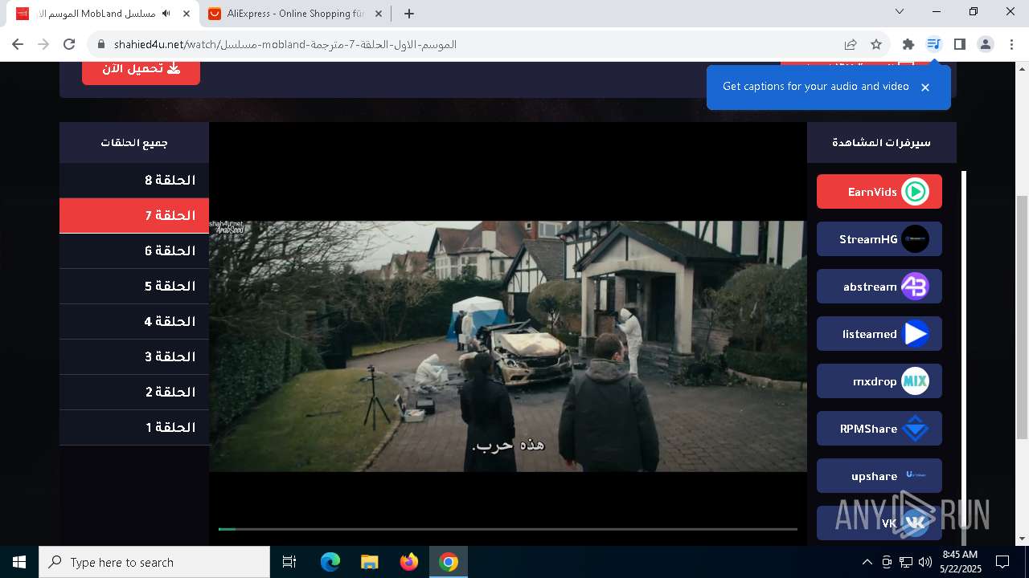Select the abstream server

click(x=879, y=287)
